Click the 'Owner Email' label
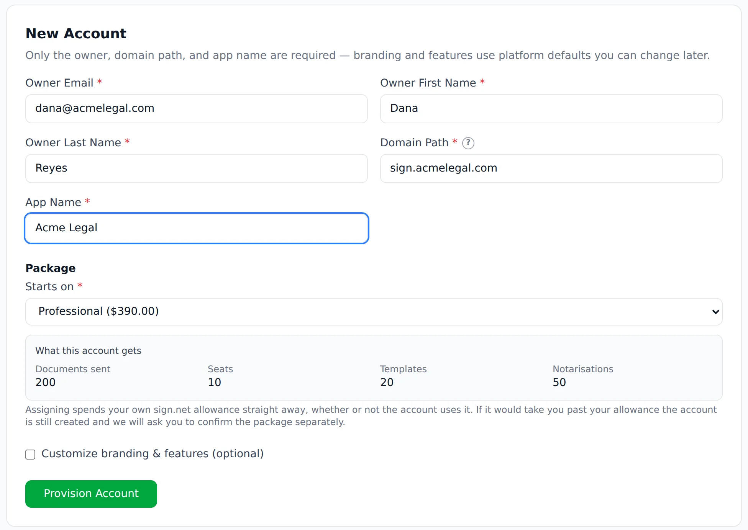This screenshot has width=748, height=530. [59, 83]
